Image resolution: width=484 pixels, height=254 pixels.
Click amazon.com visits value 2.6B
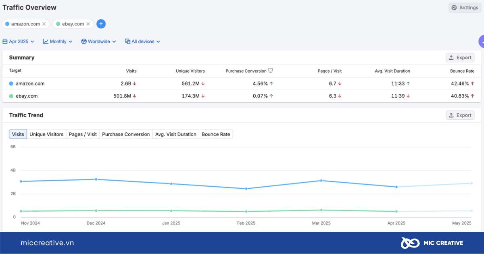(126, 84)
